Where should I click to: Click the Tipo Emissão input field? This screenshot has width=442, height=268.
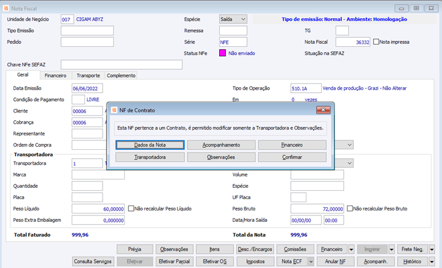pos(87,30)
